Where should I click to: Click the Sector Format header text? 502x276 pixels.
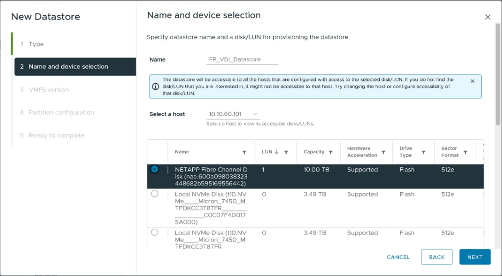tap(450, 152)
